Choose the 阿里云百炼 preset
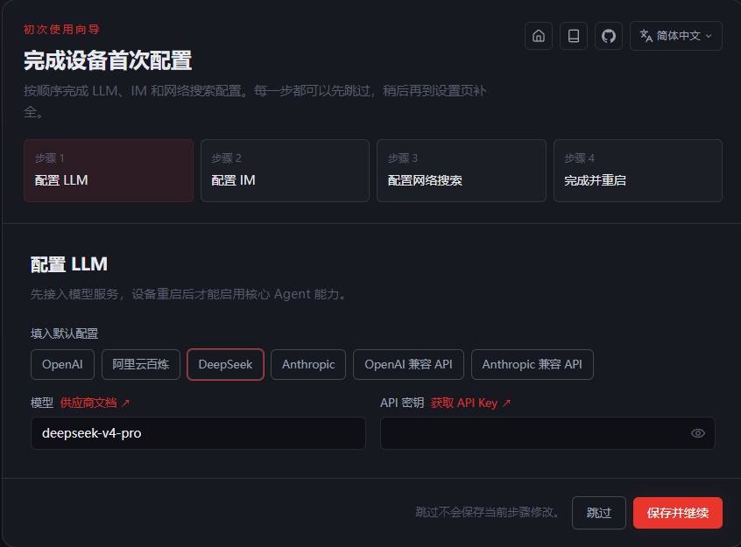 click(141, 364)
